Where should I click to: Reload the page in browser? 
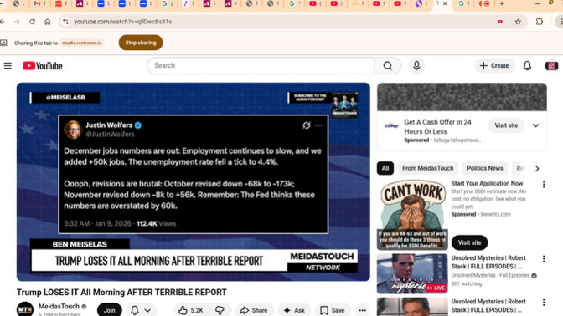(32, 22)
